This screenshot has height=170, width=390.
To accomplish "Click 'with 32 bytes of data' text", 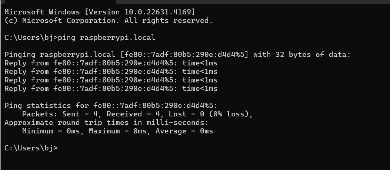I will point(302,55).
